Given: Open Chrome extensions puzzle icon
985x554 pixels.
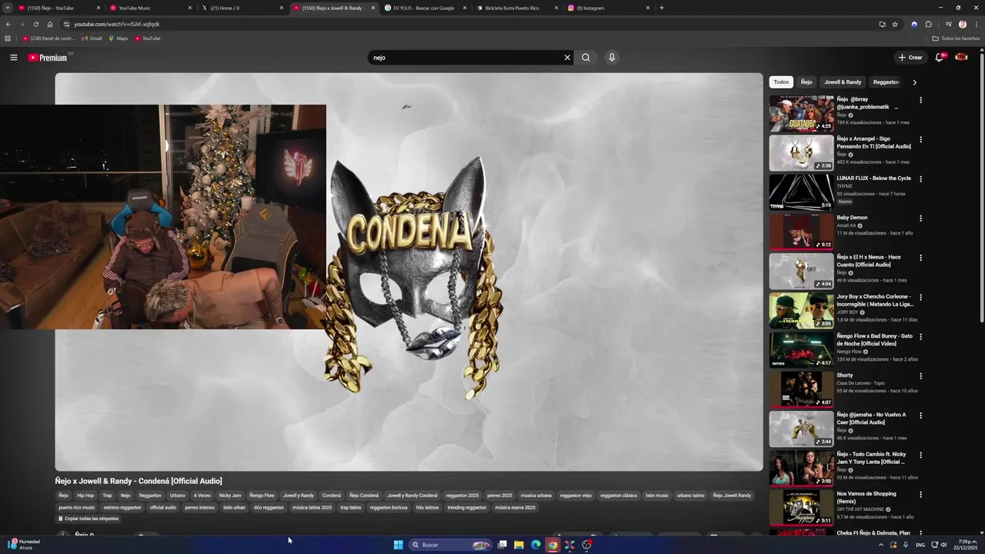Looking at the screenshot, I should [928, 24].
